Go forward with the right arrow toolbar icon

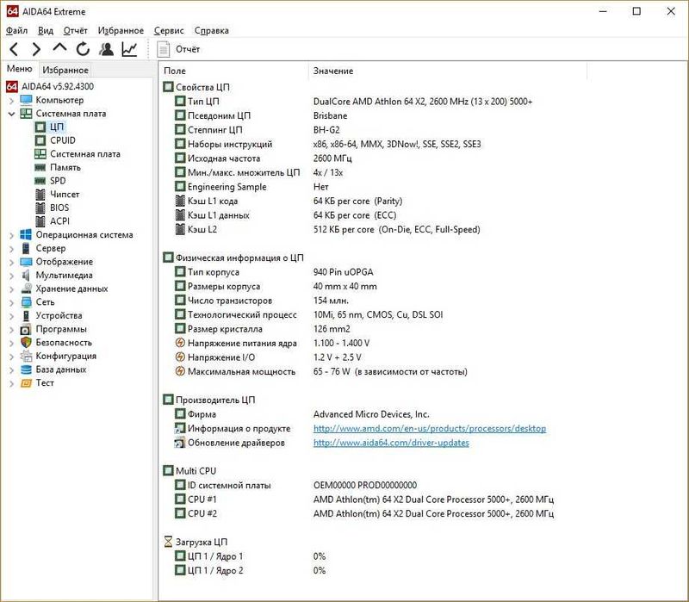[x=36, y=49]
